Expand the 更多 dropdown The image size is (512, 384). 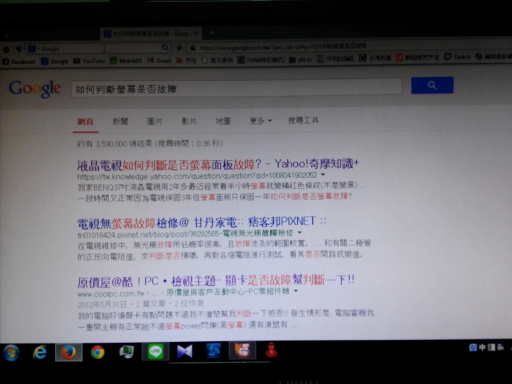pos(260,121)
